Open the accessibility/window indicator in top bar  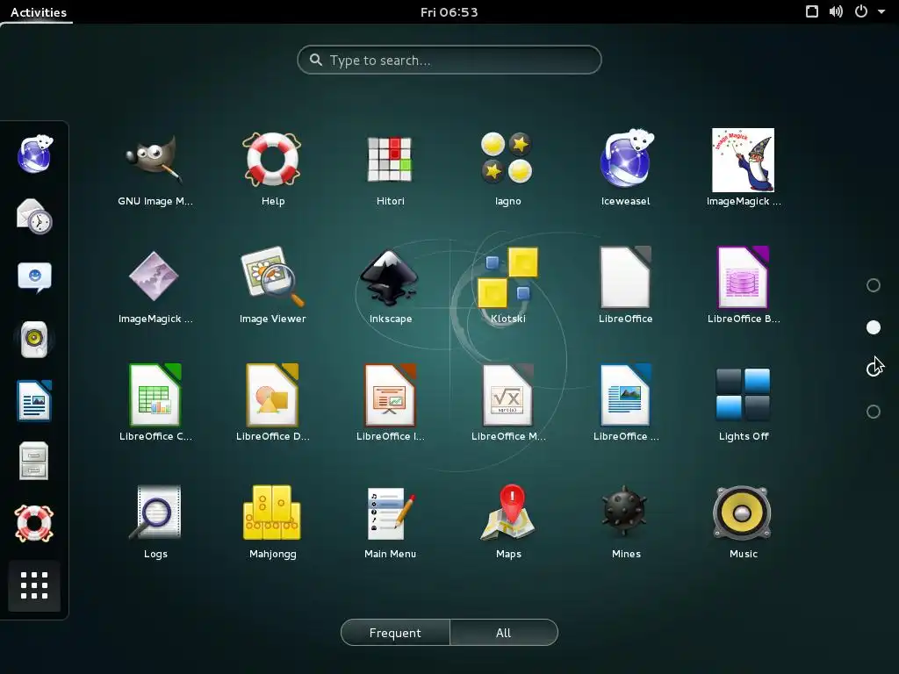812,11
